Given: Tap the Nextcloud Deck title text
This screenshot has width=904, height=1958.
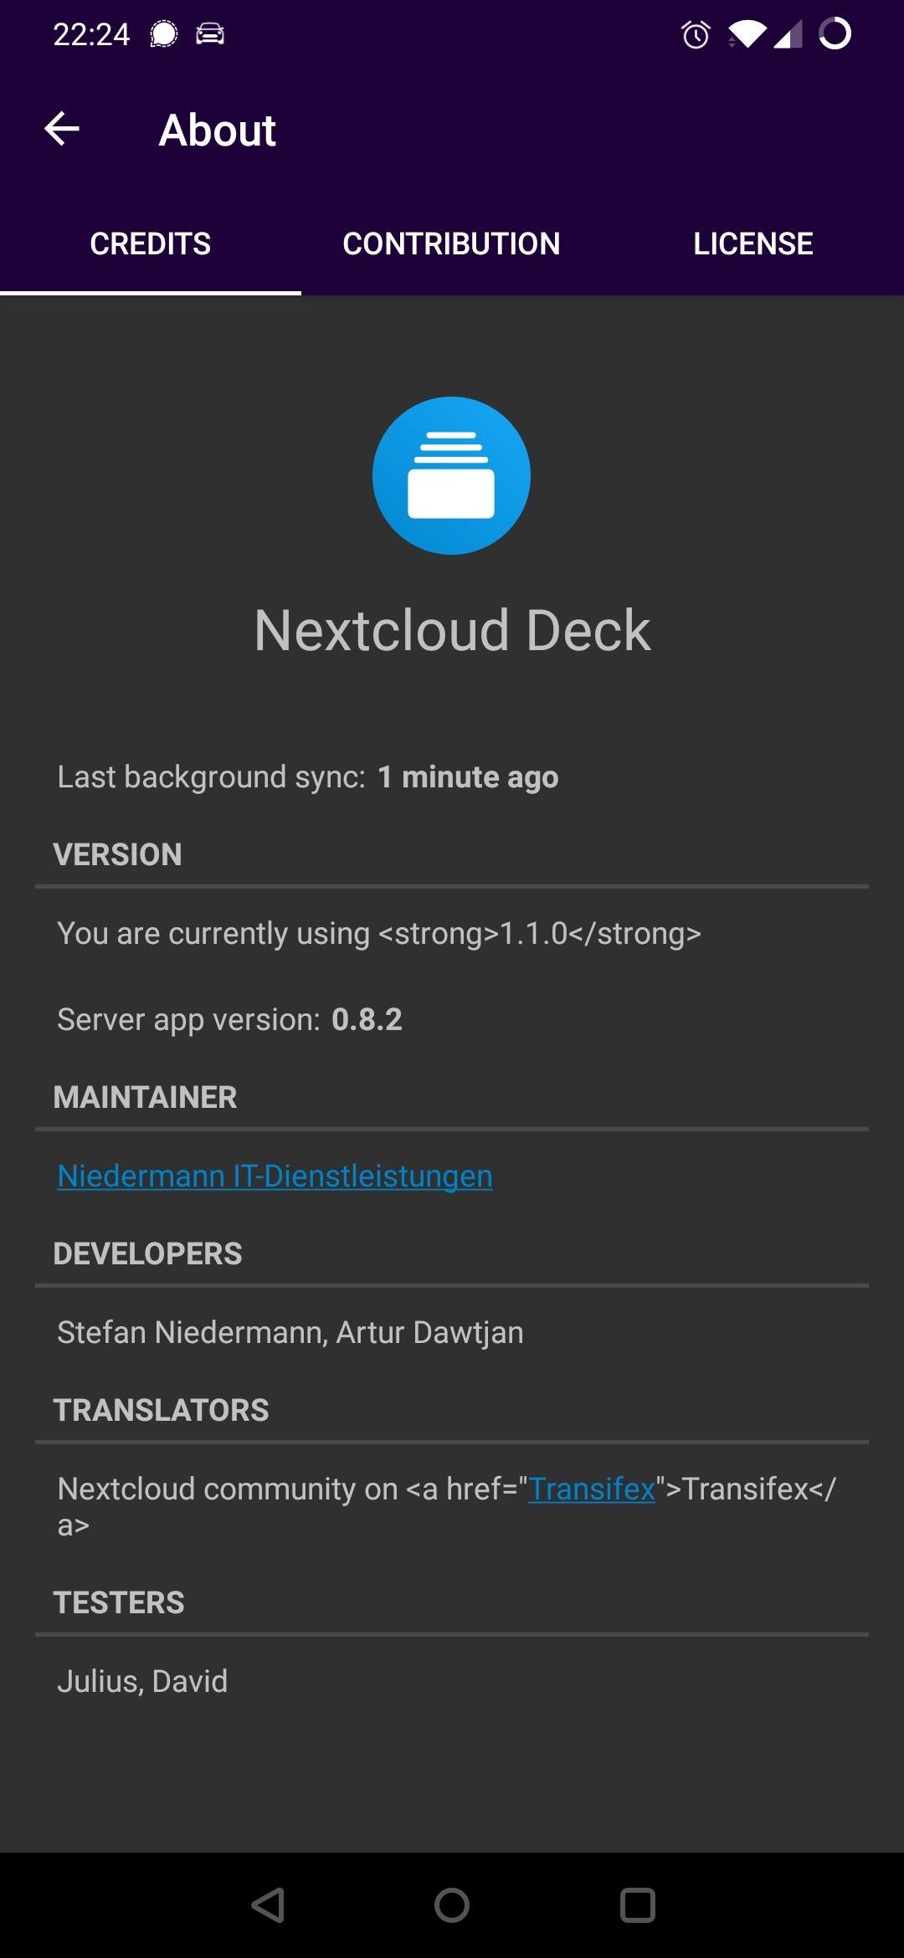Looking at the screenshot, I should click(x=452, y=630).
